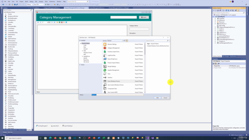Click the Help question mark in dialog title
The height and width of the screenshot is (140, 249).
tap(163, 38)
